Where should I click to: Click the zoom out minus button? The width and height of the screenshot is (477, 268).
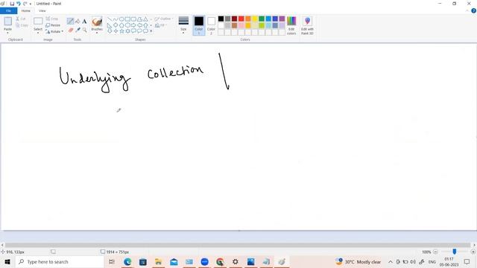435,252
